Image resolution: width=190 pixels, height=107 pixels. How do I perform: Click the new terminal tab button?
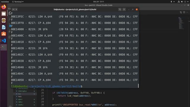click(13, 10)
